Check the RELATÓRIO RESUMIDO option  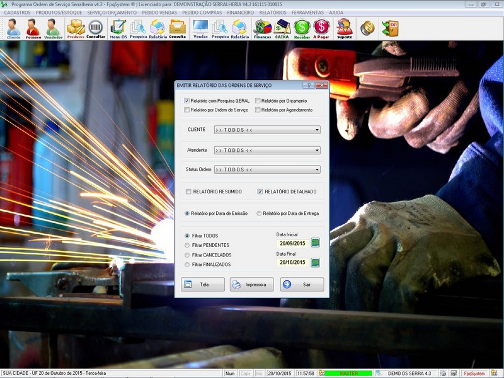(x=188, y=192)
